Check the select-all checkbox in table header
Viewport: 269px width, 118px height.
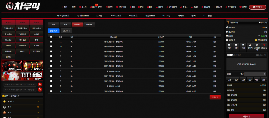(x=51, y=37)
